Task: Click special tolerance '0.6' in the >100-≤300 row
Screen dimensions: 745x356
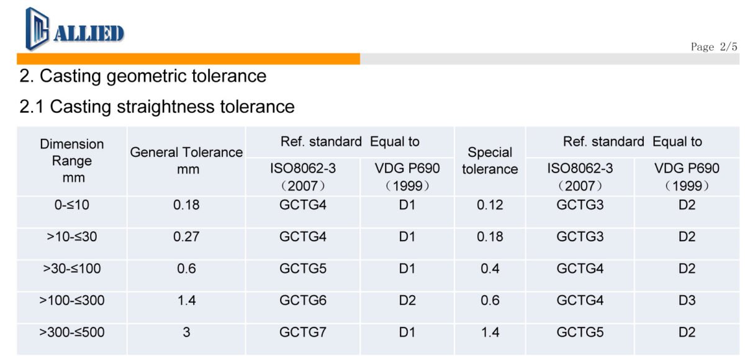Action: coord(490,300)
